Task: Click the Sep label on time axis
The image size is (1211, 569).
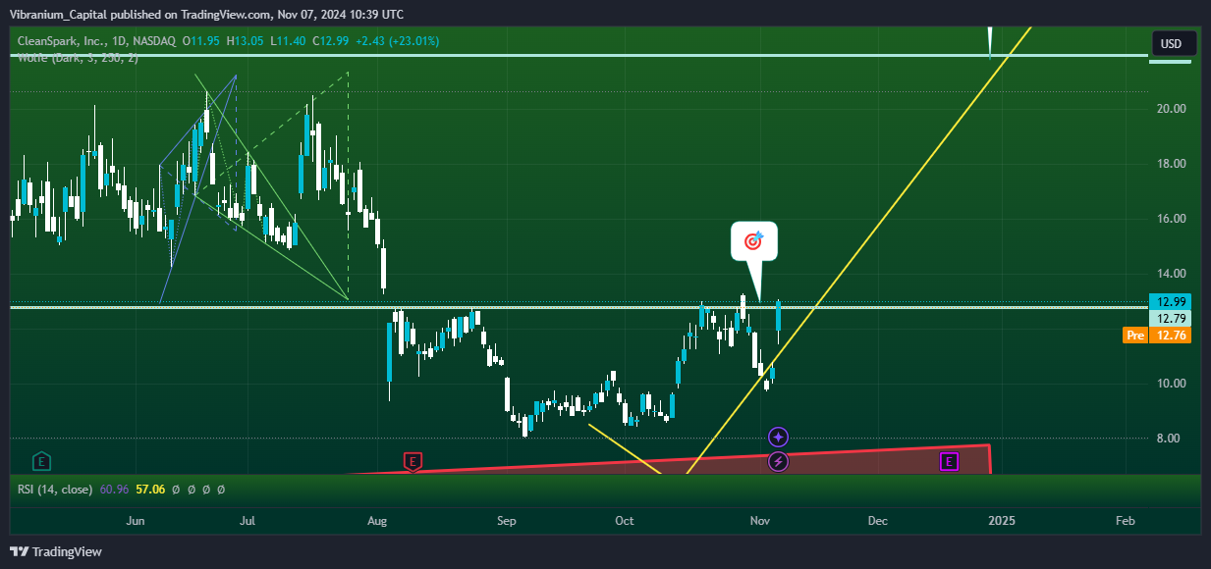Action: click(506, 521)
